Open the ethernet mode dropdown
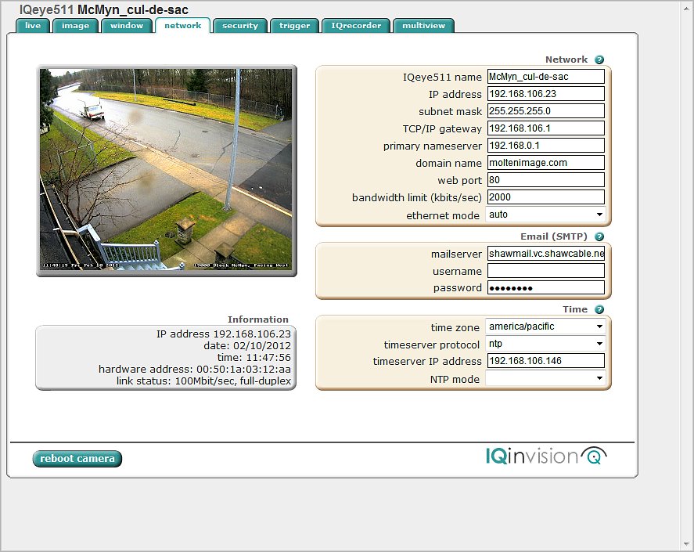This screenshot has width=694, height=552. (x=545, y=215)
